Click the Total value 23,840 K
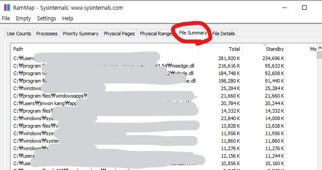 coord(230,118)
